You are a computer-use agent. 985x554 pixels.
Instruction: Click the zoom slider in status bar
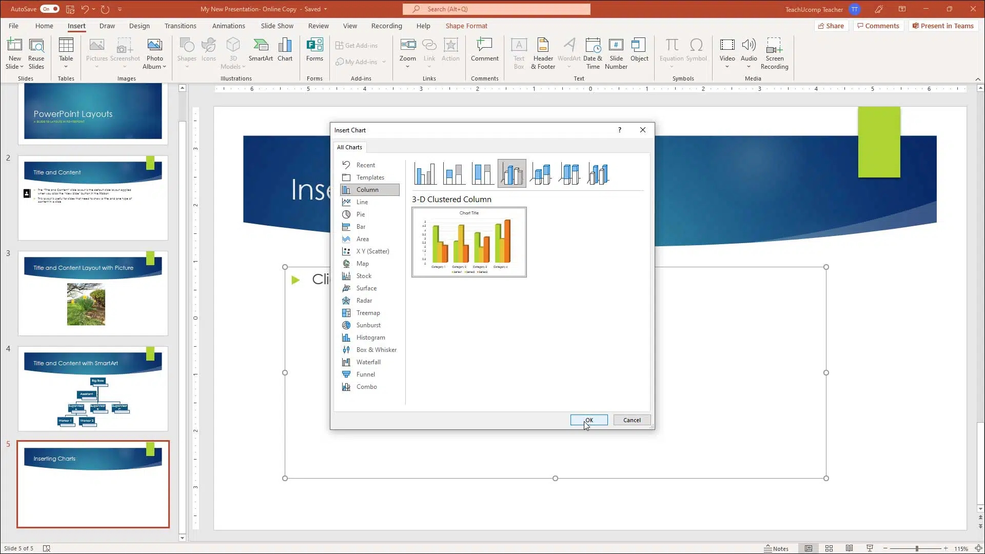click(917, 548)
